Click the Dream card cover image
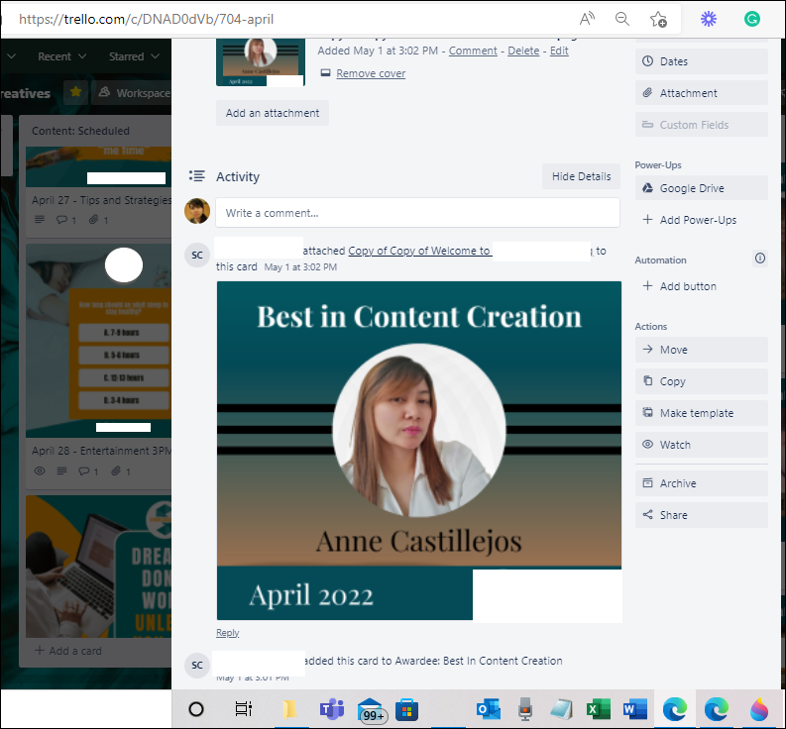Image resolution: width=786 pixels, height=729 pixels. tap(98, 567)
